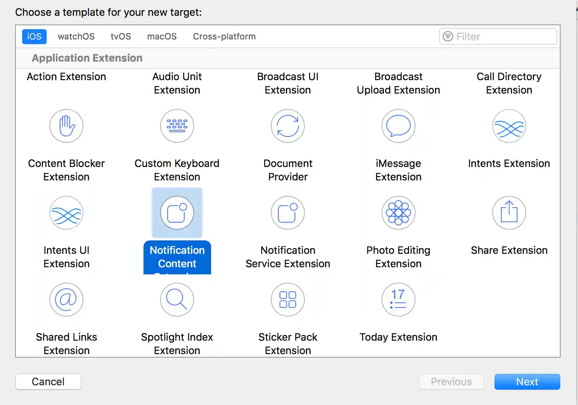Switch to the watchOS tab
578x405 pixels.
coord(76,36)
